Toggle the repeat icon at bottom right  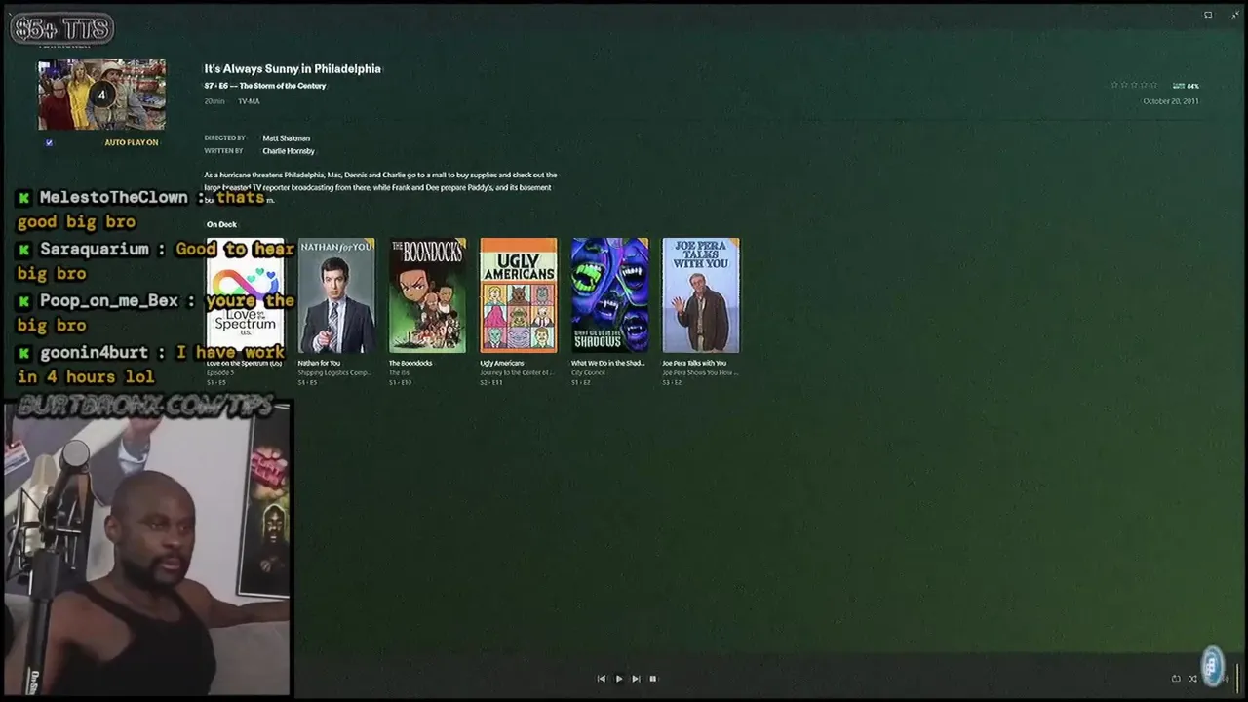[1176, 679]
